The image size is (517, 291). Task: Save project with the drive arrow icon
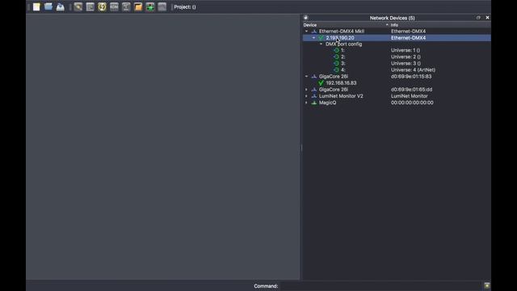click(61, 7)
